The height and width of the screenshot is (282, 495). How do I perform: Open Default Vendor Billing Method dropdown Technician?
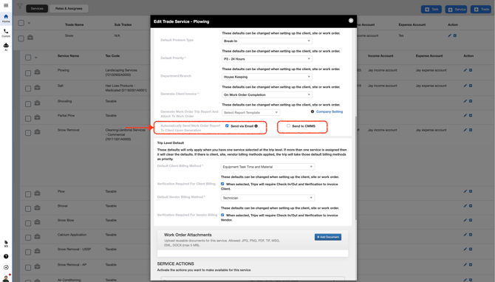(267, 198)
